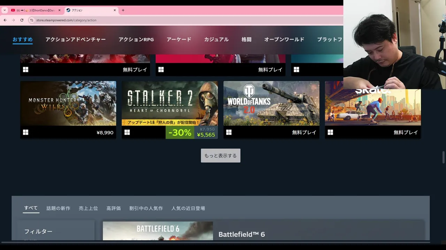Open the site information icon in address bar
Viewport: 446px width, 250px height.
[x=32, y=20]
